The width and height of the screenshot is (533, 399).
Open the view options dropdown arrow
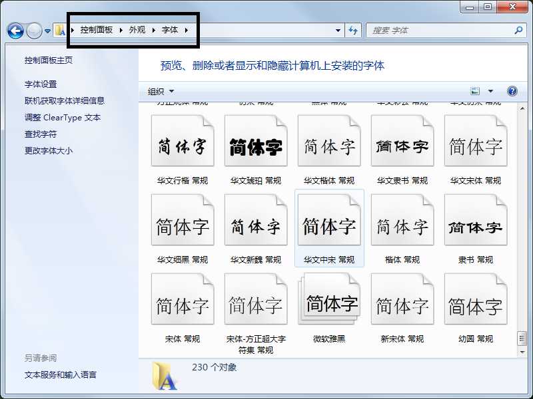tap(490, 91)
